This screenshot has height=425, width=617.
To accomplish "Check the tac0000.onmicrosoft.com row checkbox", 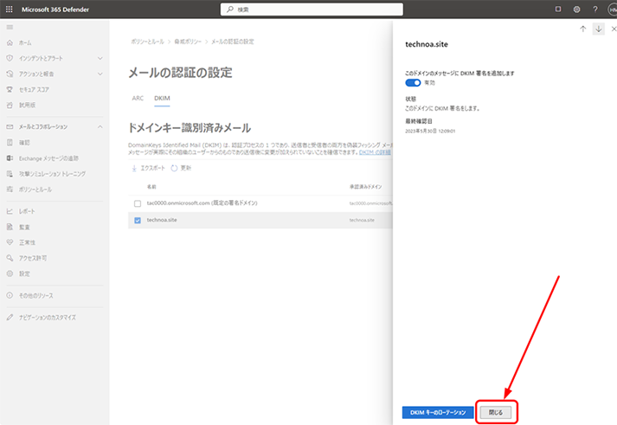I will [138, 203].
